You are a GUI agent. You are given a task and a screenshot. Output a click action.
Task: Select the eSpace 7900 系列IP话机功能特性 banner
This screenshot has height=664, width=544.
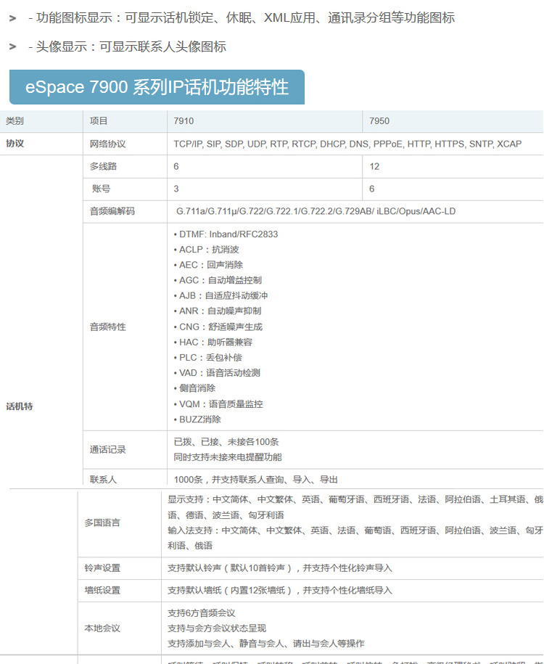click(157, 88)
